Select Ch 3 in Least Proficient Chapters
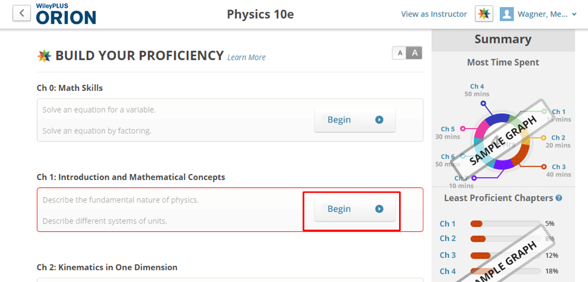 pyautogui.click(x=448, y=255)
